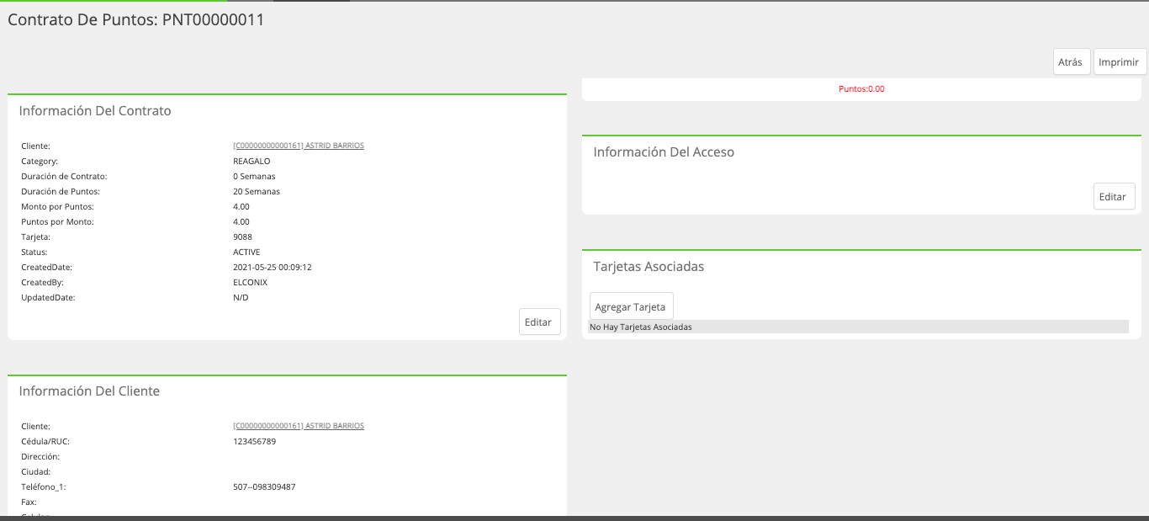
Task: Click the value 20 Semanas
Action: pyautogui.click(x=257, y=191)
